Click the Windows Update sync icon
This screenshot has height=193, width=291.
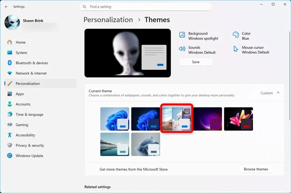click(10, 155)
